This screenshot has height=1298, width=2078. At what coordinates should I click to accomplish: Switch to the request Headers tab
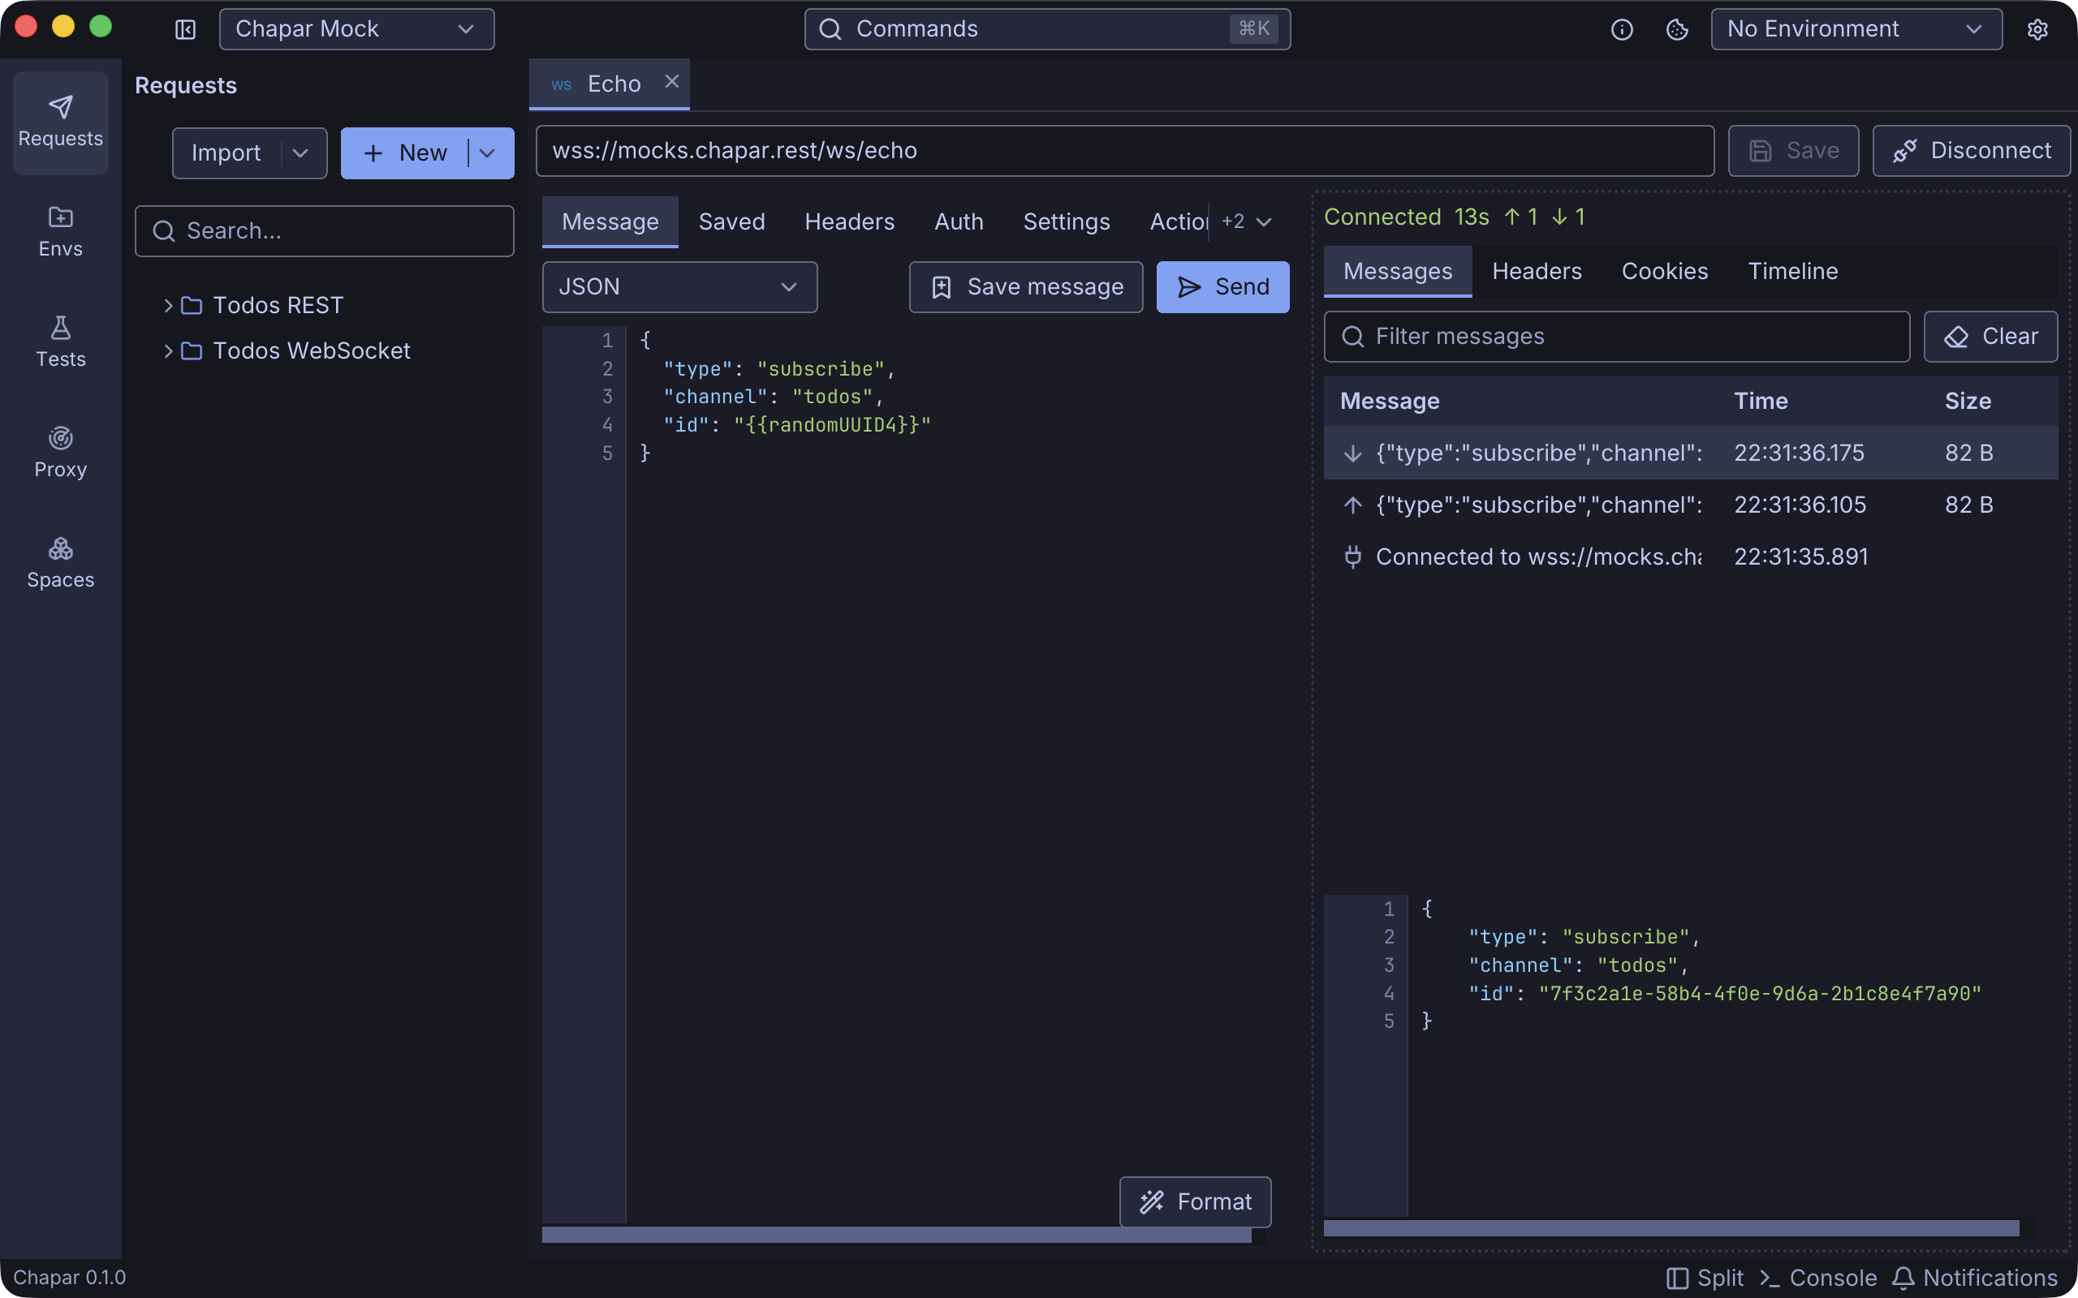(849, 221)
